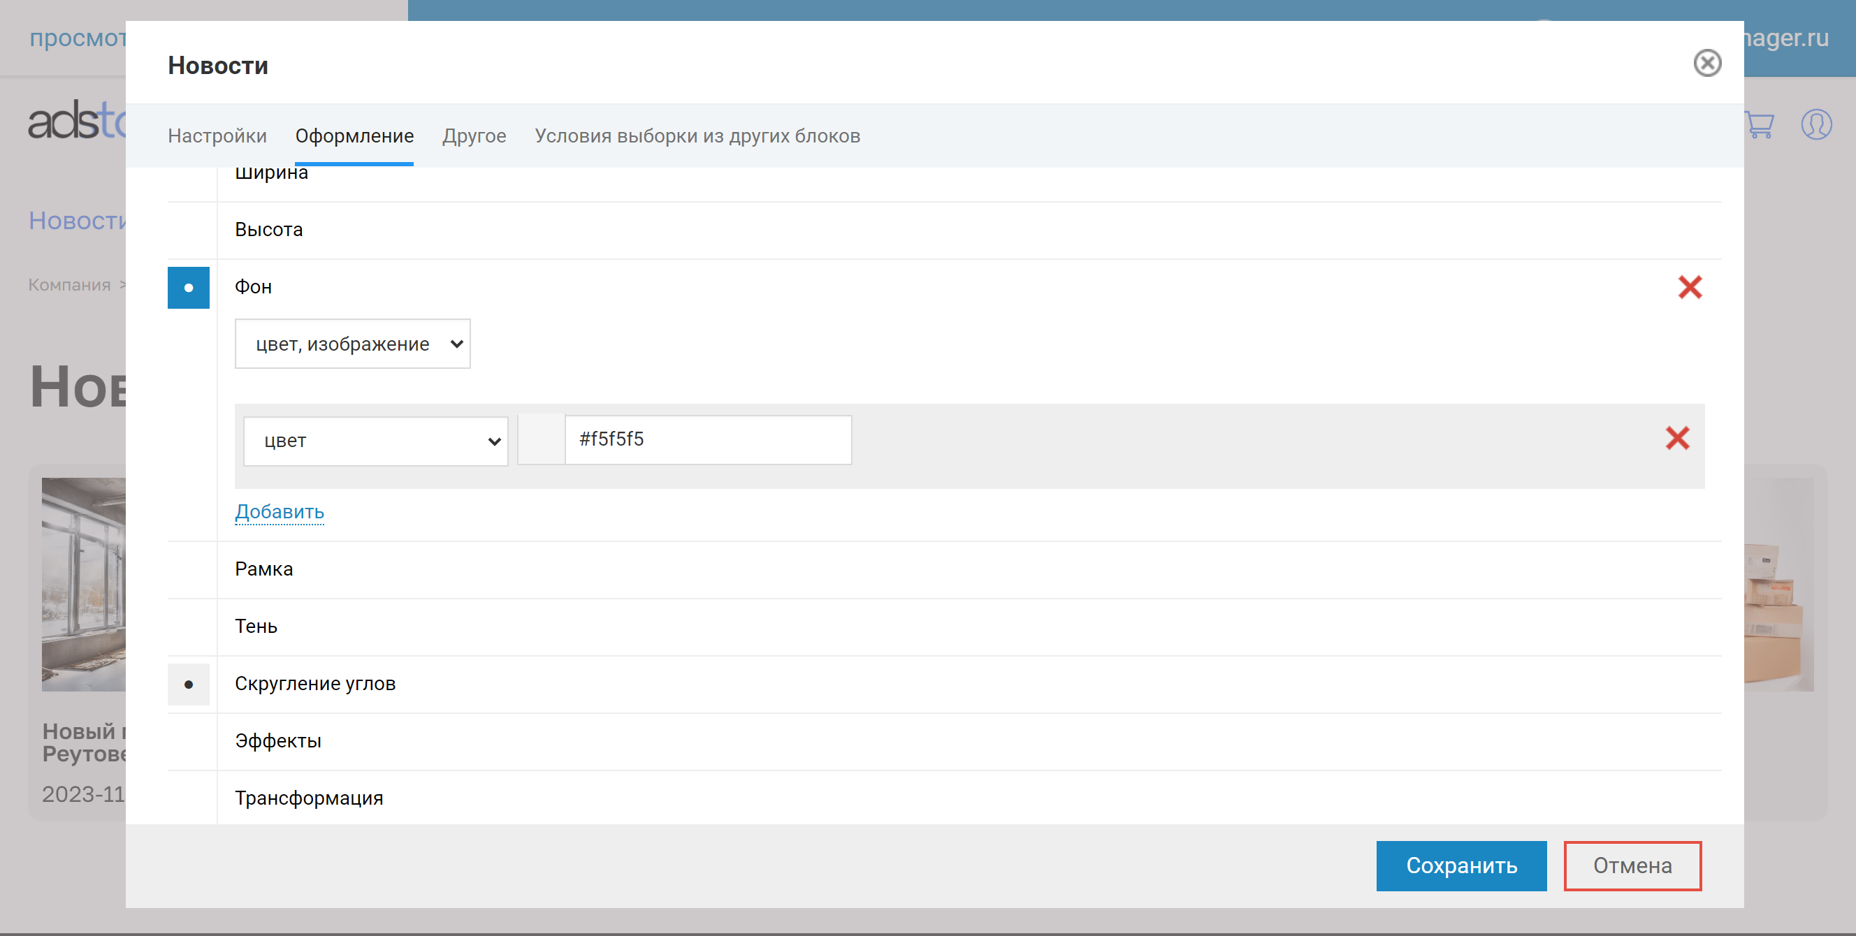Open the color swatch beside #f5f5f5
This screenshot has width=1856, height=936.
(x=541, y=440)
